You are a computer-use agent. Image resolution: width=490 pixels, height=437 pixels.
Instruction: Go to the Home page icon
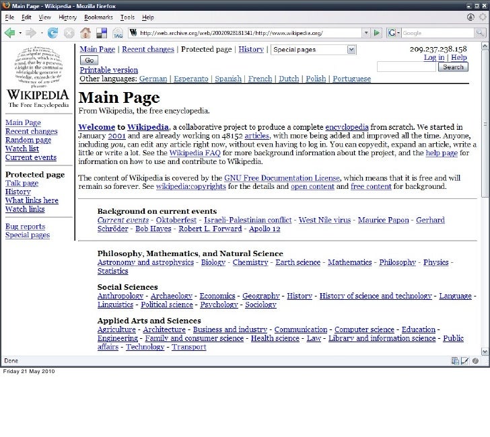(85, 33)
